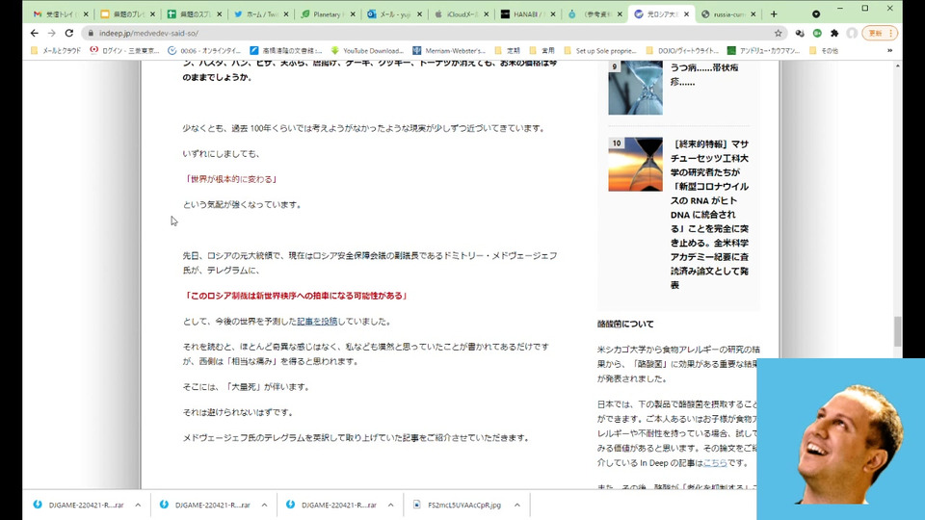
Task: Open the メールとクラウド bookmark folder
Action: pyautogui.click(x=56, y=51)
